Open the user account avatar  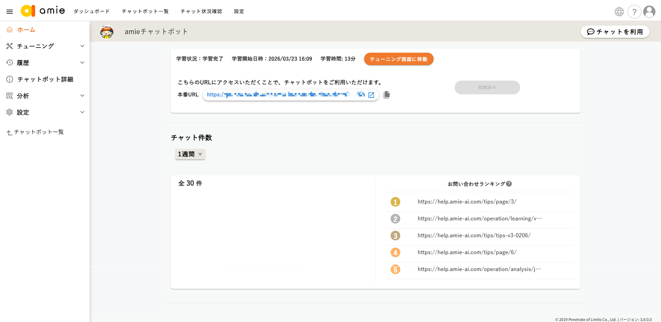click(x=649, y=12)
